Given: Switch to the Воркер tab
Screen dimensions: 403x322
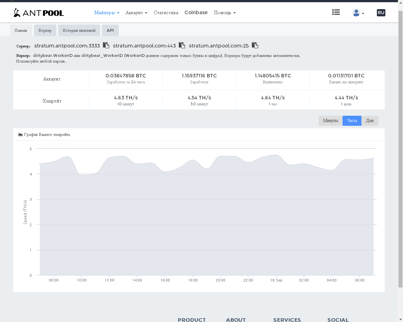Looking at the screenshot, I should pyautogui.click(x=45, y=31).
